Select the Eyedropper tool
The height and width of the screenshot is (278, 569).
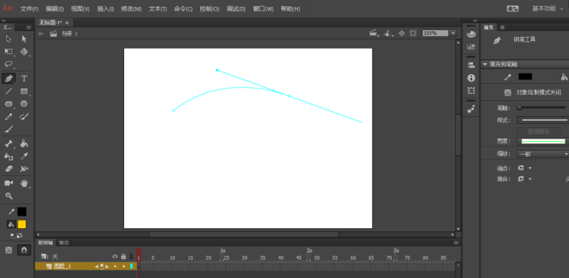coord(24,156)
